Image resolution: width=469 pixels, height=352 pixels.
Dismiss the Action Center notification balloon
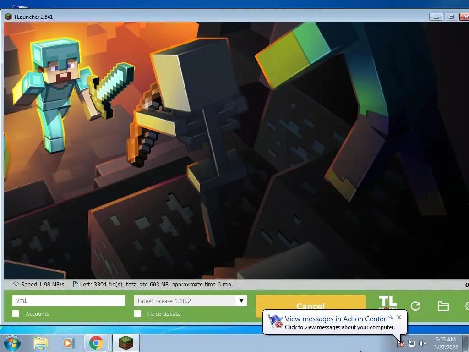pyautogui.click(x=399, y=317)
